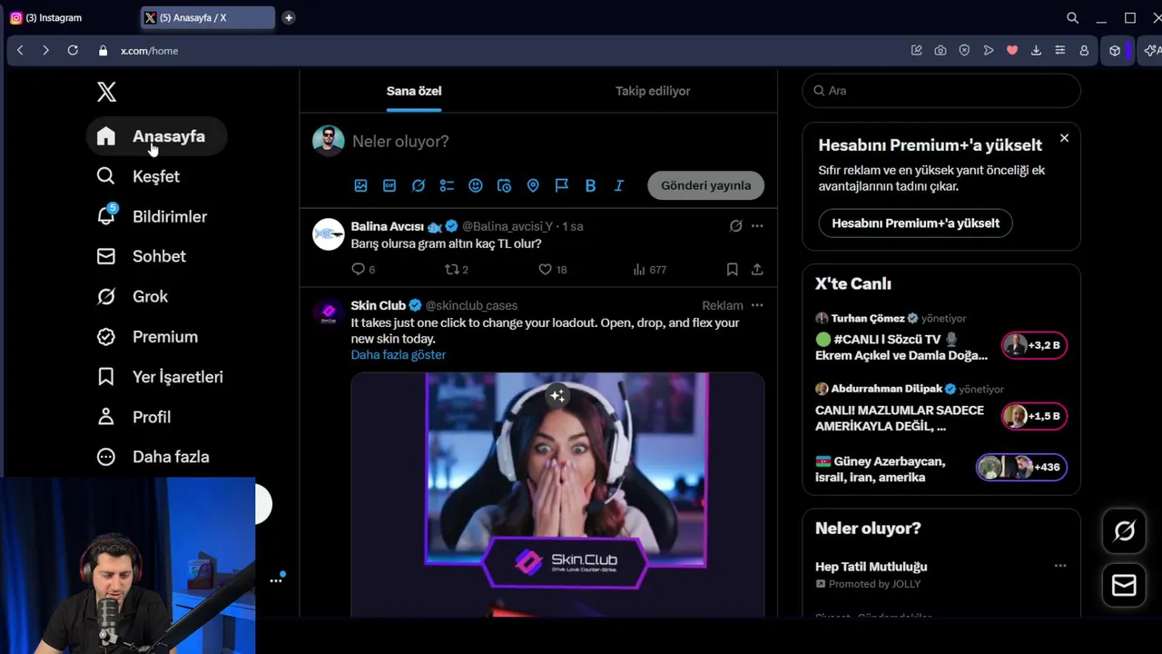Viewport: 1162px width, 654px height.
Task: Switch to Sana özel tab
Action: [414, 91]
